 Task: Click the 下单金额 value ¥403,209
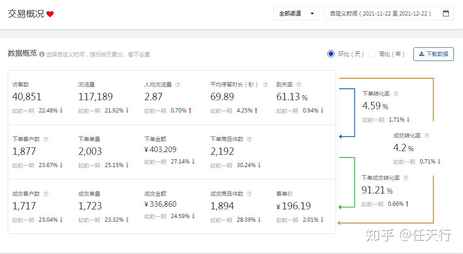click(160, 149)
